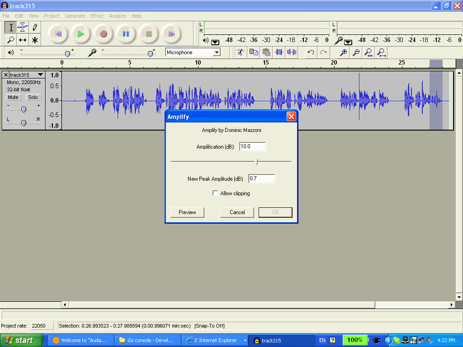Viewport: 463px width, 347px height.
Task: Preview the amplify effect
Action: coord(187,212)
